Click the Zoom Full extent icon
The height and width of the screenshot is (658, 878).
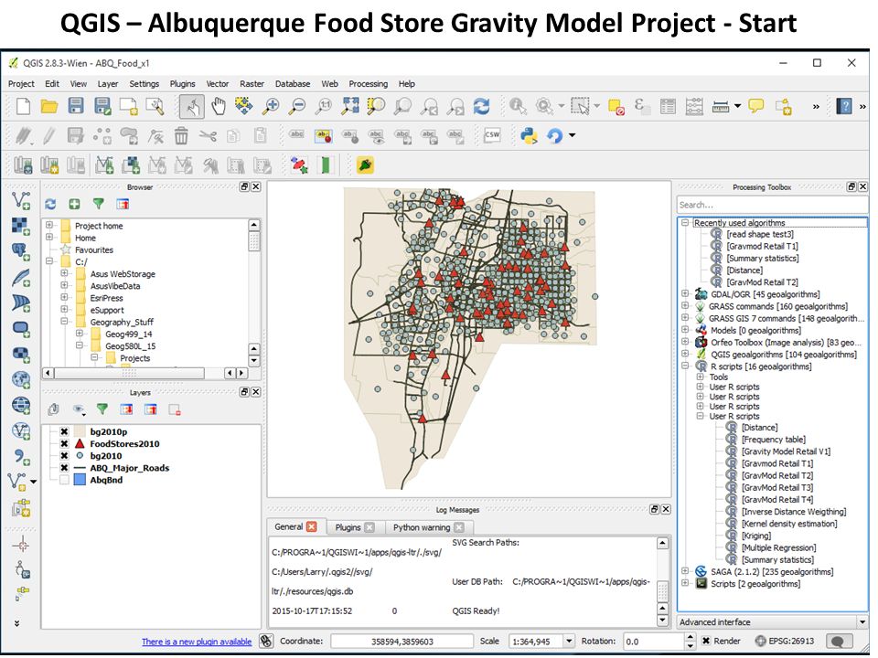[350, 106]
